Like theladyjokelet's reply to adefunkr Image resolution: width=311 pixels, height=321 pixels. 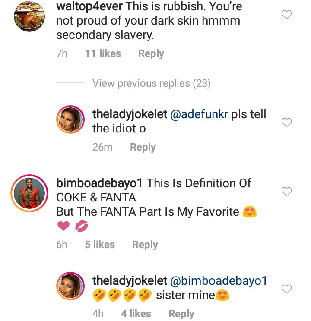pyautogui.click(x=286, y=123)
